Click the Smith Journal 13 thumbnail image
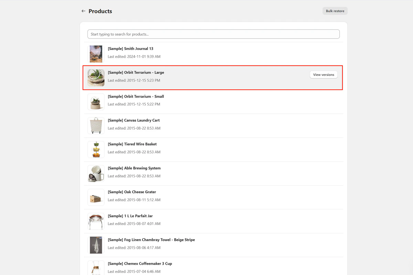 96,54
